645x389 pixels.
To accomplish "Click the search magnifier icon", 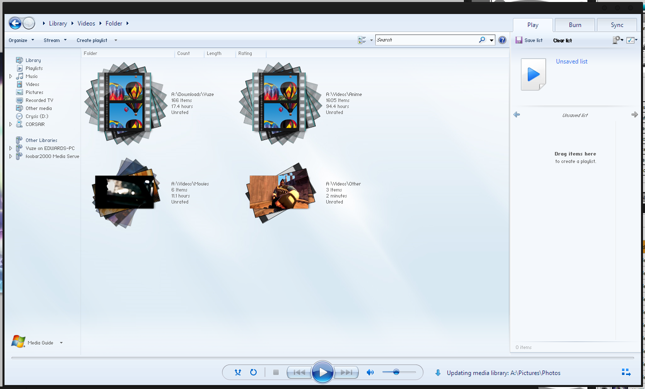I will [x=482, y=40].
